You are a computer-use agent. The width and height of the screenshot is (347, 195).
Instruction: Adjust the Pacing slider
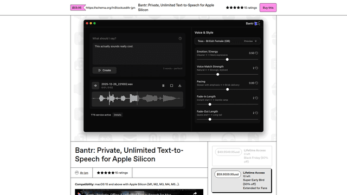point(227,89)
